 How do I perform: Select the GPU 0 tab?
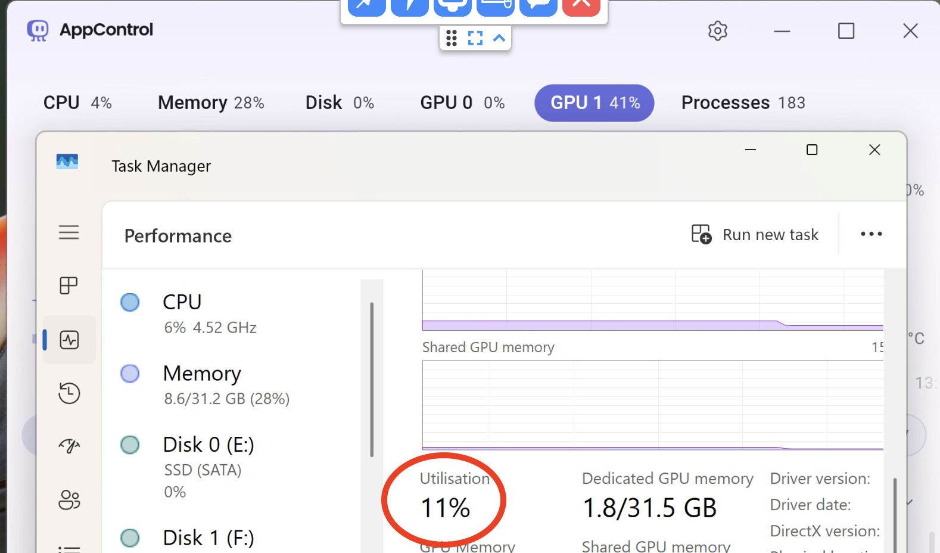click(x=462, y=102)
